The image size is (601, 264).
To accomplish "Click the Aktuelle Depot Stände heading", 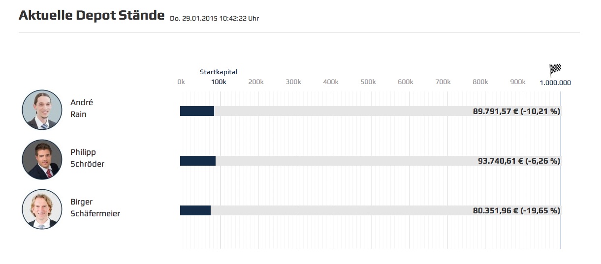I will point(92,15).
